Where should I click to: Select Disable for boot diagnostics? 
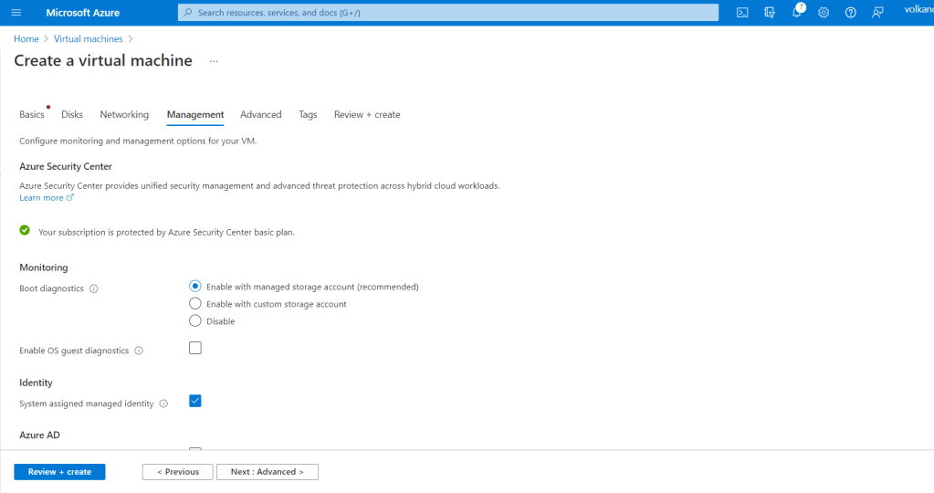195,320
